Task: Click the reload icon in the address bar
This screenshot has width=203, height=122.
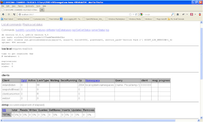Action: click(x=136, y=15)
